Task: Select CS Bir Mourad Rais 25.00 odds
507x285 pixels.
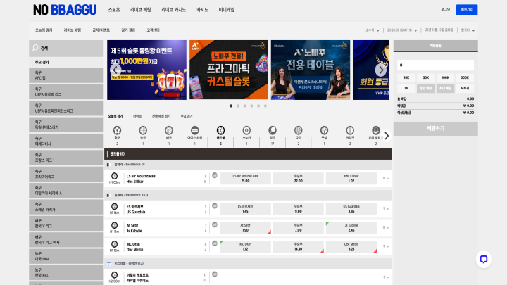Action: tap(245, 178)
